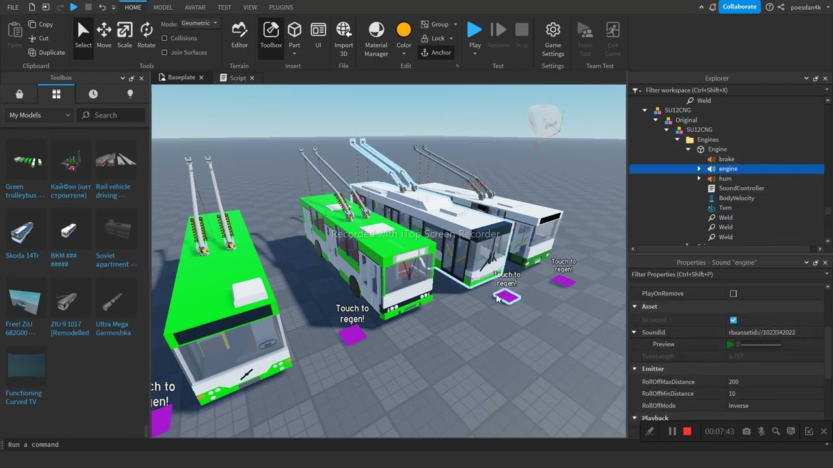Open the Part type dropdown arrow
Screen dimensions: 833x468
(x=295, y=53)
